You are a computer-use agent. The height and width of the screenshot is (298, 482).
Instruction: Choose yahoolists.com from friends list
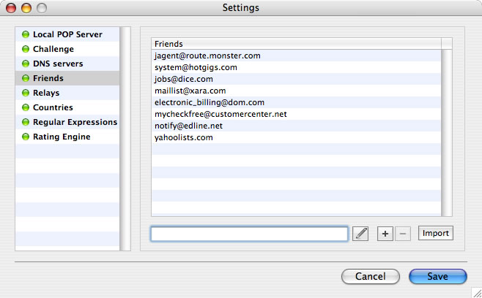(x=183, y=137)
